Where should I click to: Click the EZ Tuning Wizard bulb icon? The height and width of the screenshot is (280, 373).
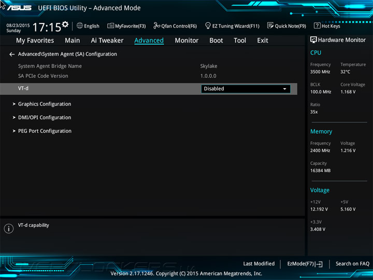[x=208, y=25]
